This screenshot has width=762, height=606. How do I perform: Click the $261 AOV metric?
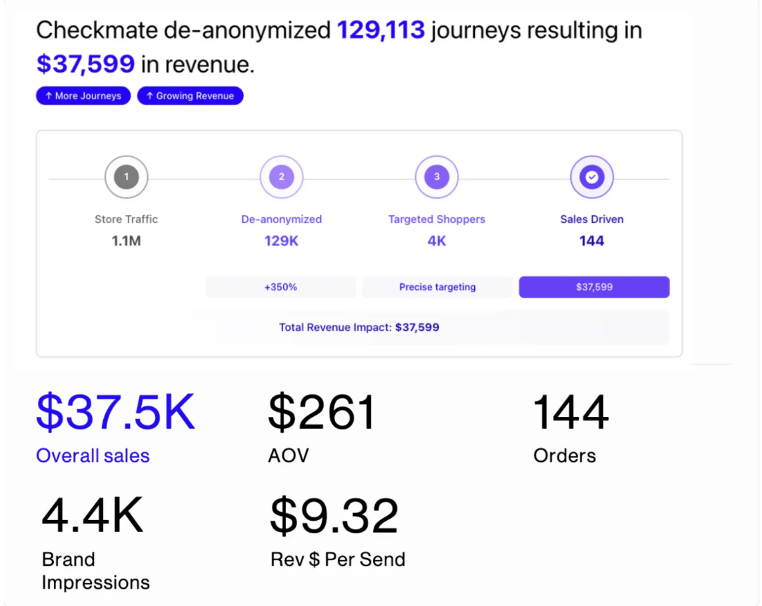[x=322, y=413]
